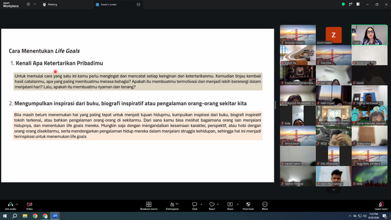Click the meeting info icon
Screen dimensions: 391x220
click(28, 4)
